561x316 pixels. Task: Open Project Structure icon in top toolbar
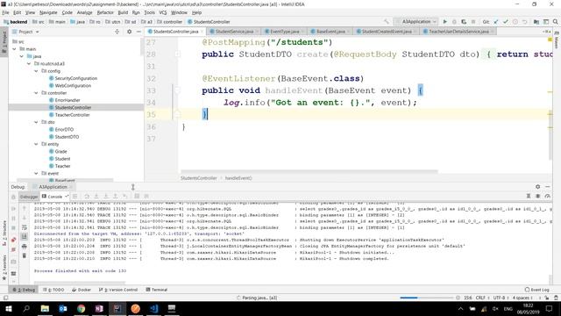tap(536, 22)
